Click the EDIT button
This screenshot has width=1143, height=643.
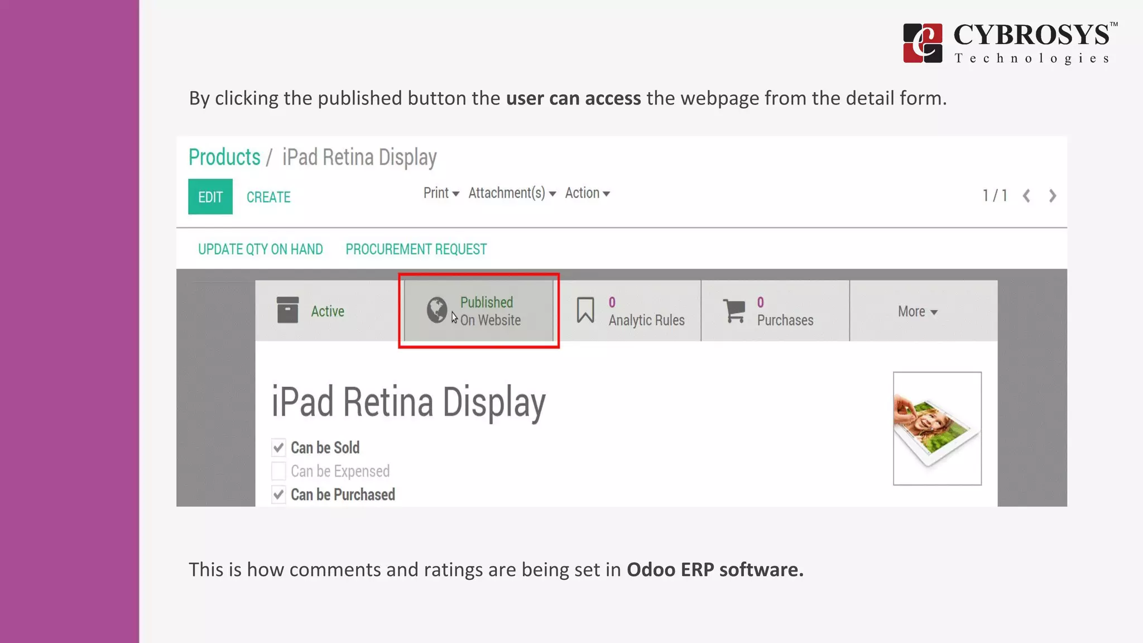click(210, 196)
